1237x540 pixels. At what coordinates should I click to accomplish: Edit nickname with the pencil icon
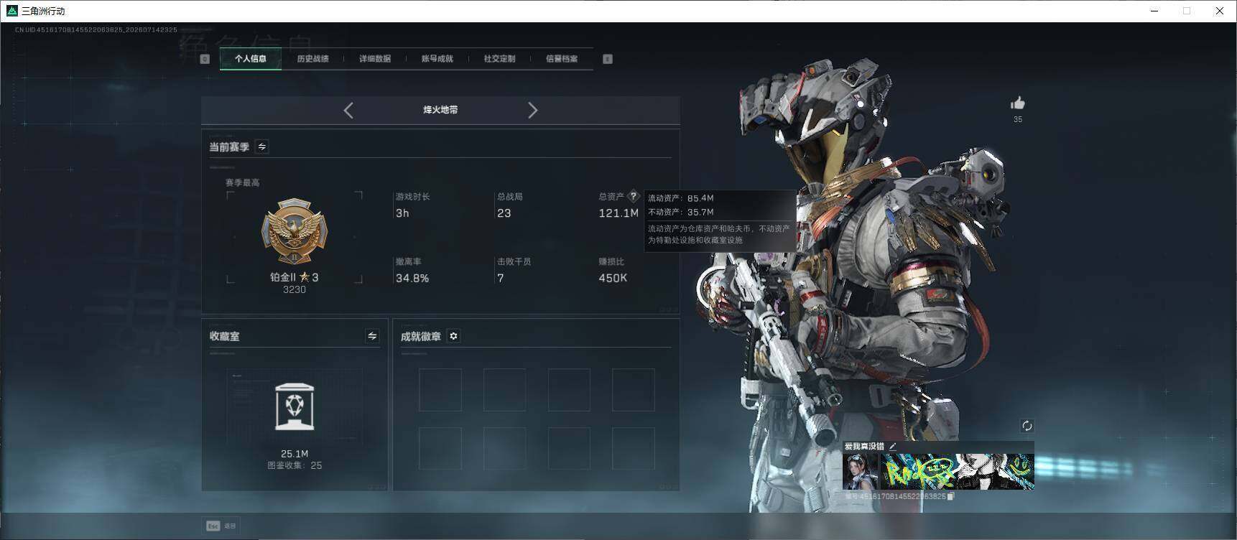(x=893, y=446)
